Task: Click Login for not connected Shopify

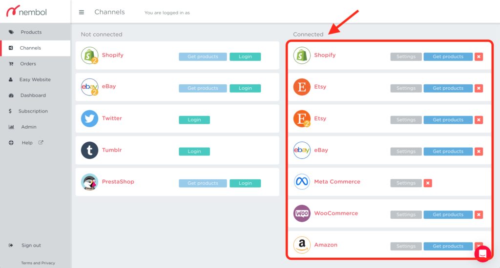Action: pyautogui.click(x=245, y=57)
